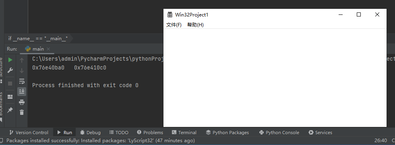The height and width of the screenshot is (145, 395).
Task: Open run configuration wrench icon
Action: tap(10, 70)
